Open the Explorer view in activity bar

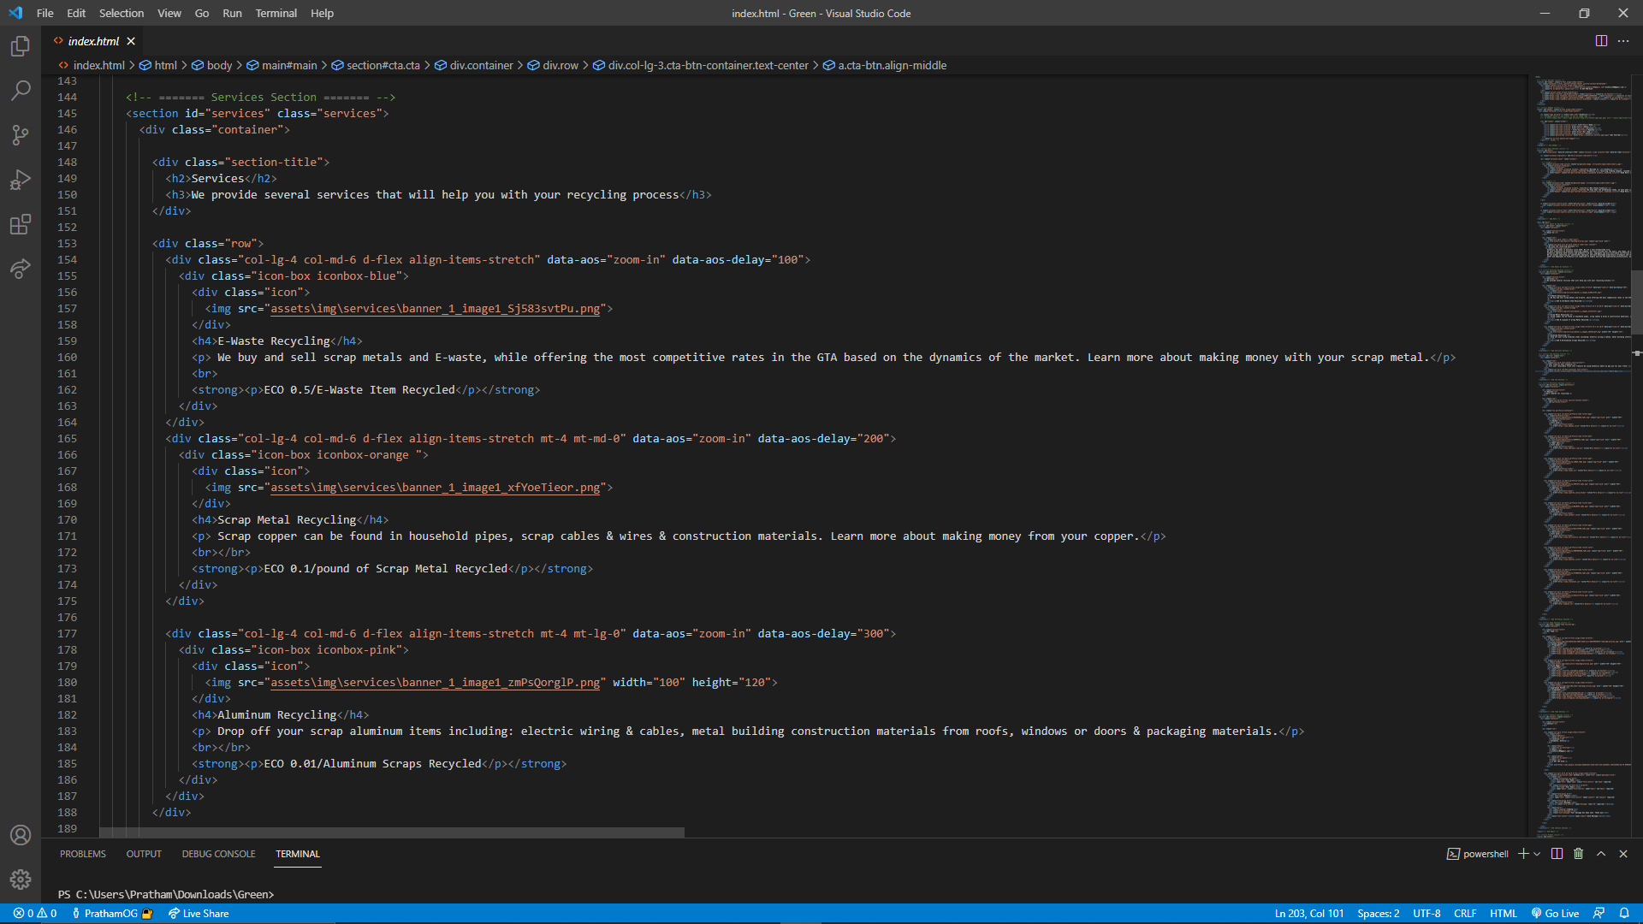coord(21,46)
